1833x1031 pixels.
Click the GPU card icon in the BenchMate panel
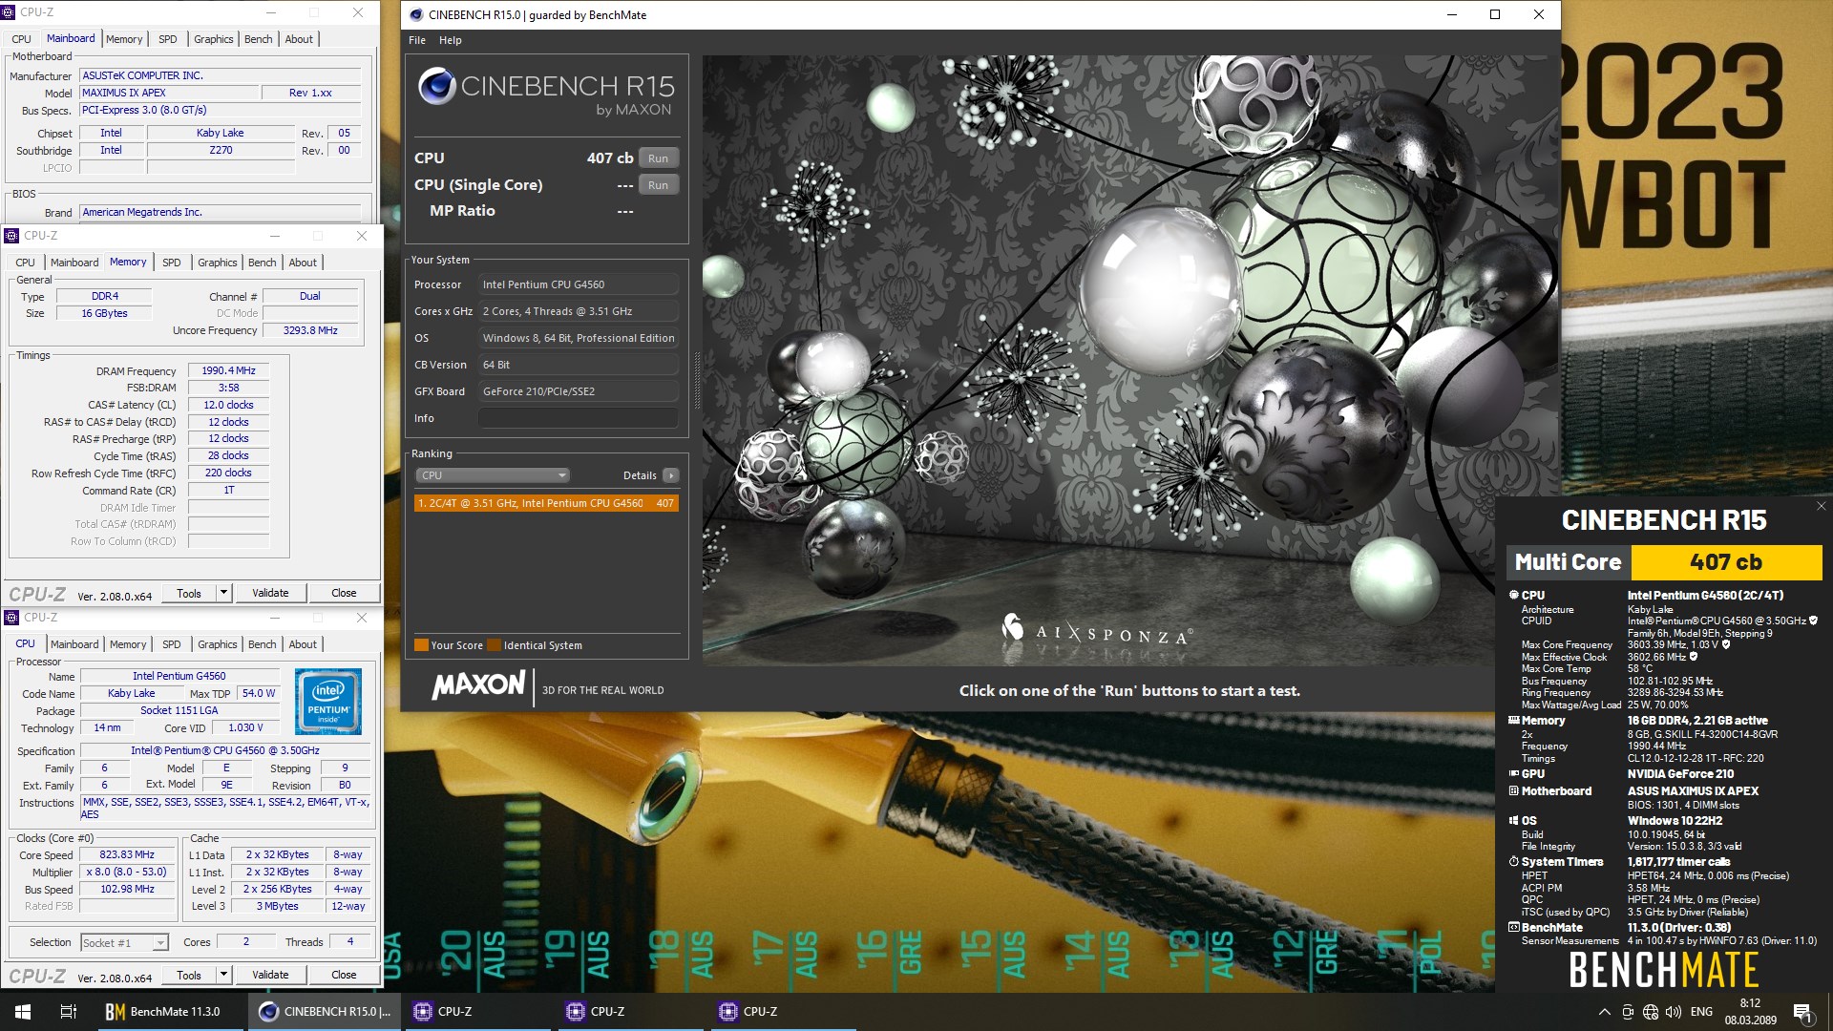point(1513,774)
